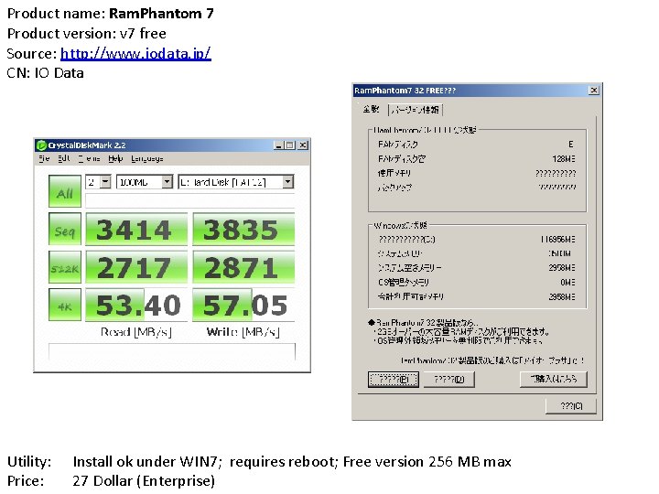Open CrystalDiskMark File menu
The image size is (659, 494).
[44, 159]
